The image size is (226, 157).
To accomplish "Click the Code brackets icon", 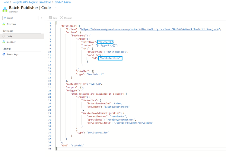I will tap(4, 36).
